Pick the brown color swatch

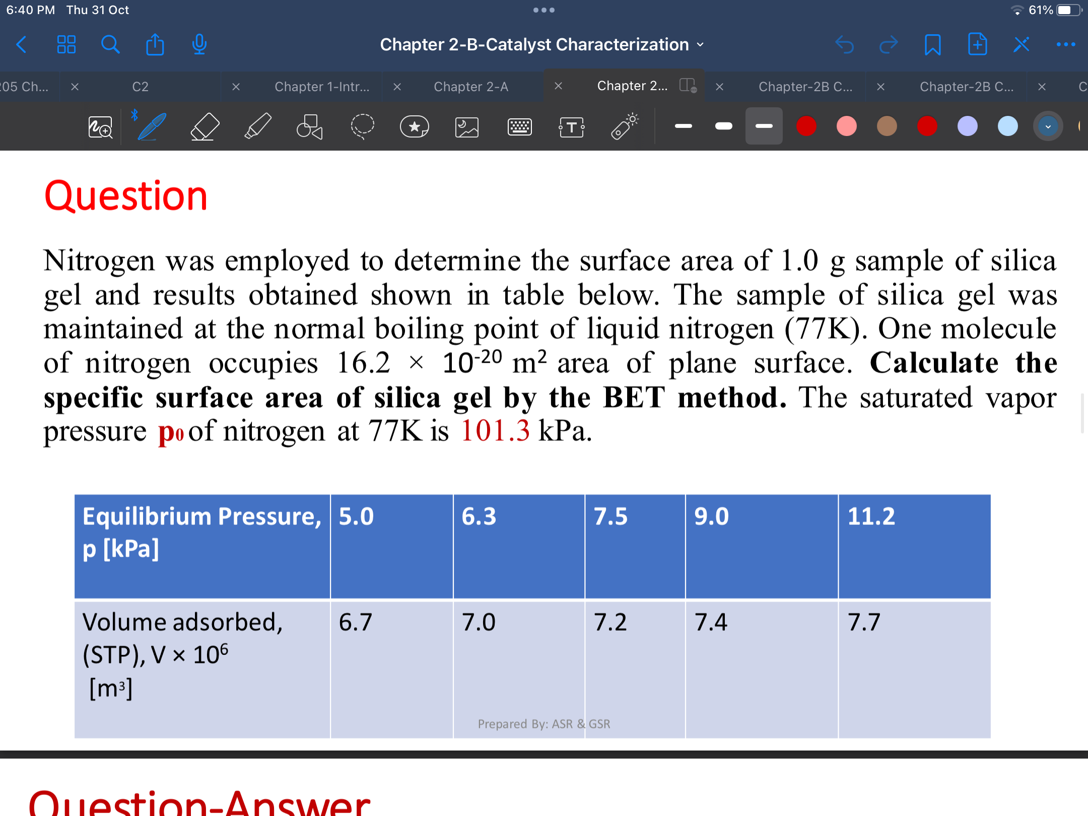[887, 126]
